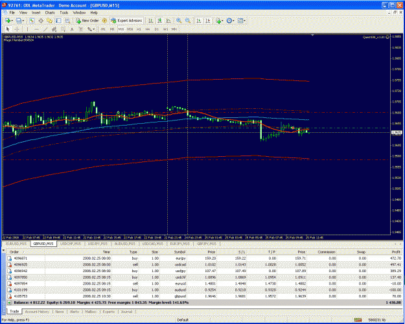405x324 pixels.
Task: Expand the Indicators dropdown arrow
Action: click(x=222, y=21)
